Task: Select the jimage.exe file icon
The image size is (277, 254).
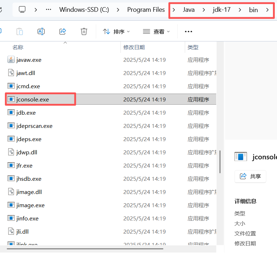Action: click(11, 205)
